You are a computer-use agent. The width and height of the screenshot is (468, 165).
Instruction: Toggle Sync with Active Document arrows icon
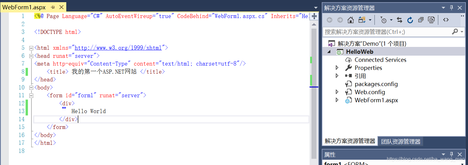tap(400, 20)
